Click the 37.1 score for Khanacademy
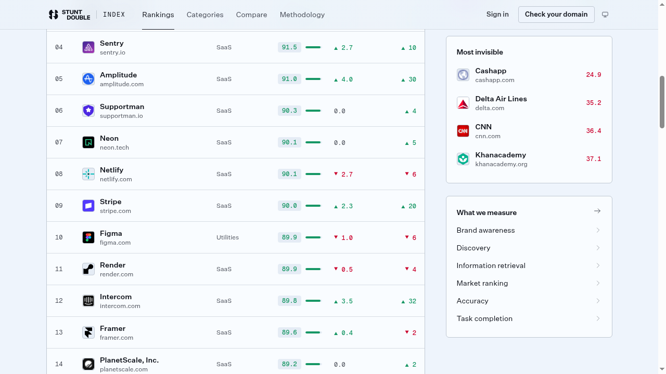This screenshot has height=374, width=666. click(594, 159)
